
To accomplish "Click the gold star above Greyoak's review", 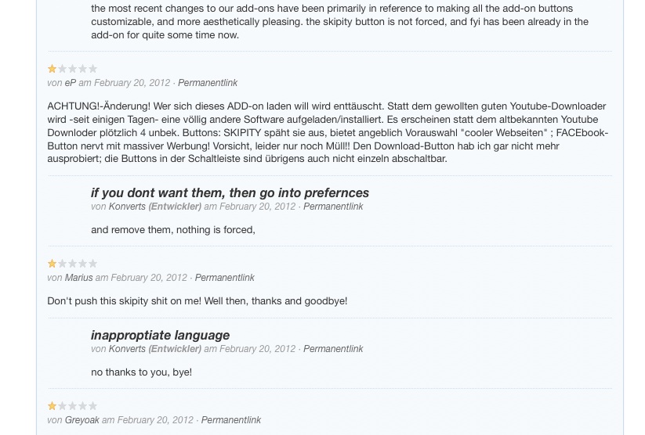I will (x=53, y=406).
